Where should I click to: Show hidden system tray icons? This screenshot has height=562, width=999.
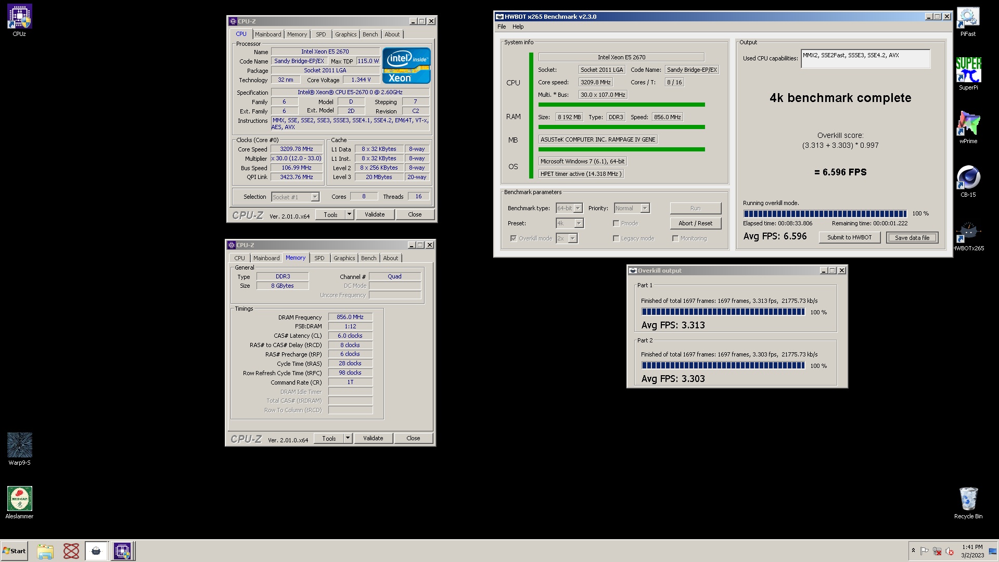coord(913,551)
